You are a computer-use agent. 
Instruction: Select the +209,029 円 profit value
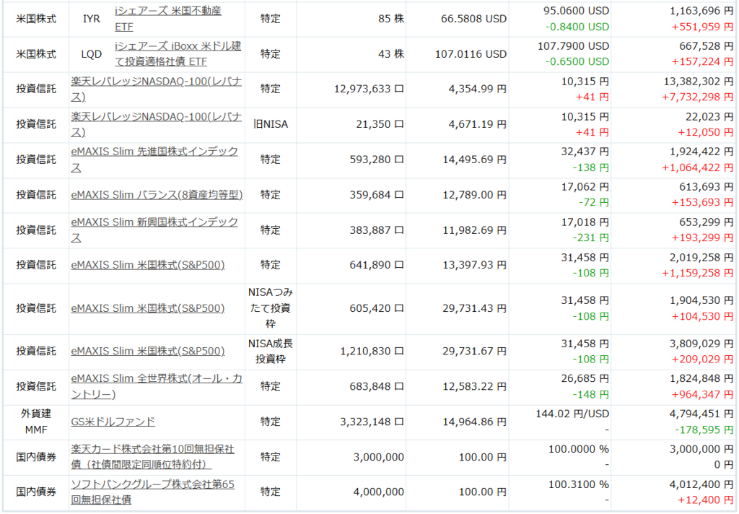point(703,360)
